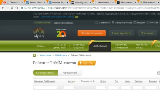Sort by Название ПАММ-счета column

44,81
